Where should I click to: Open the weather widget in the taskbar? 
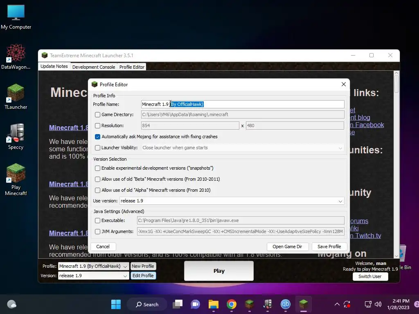click(12, 304)
